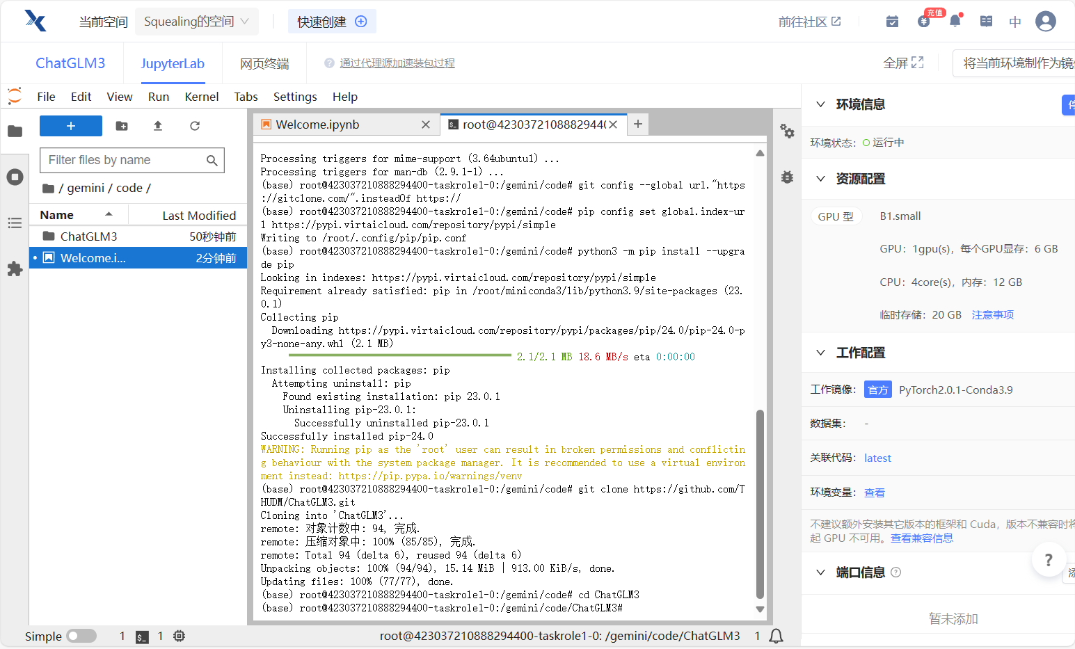Refresh the file browser list
1075x649 pixels.
point(195,126)
